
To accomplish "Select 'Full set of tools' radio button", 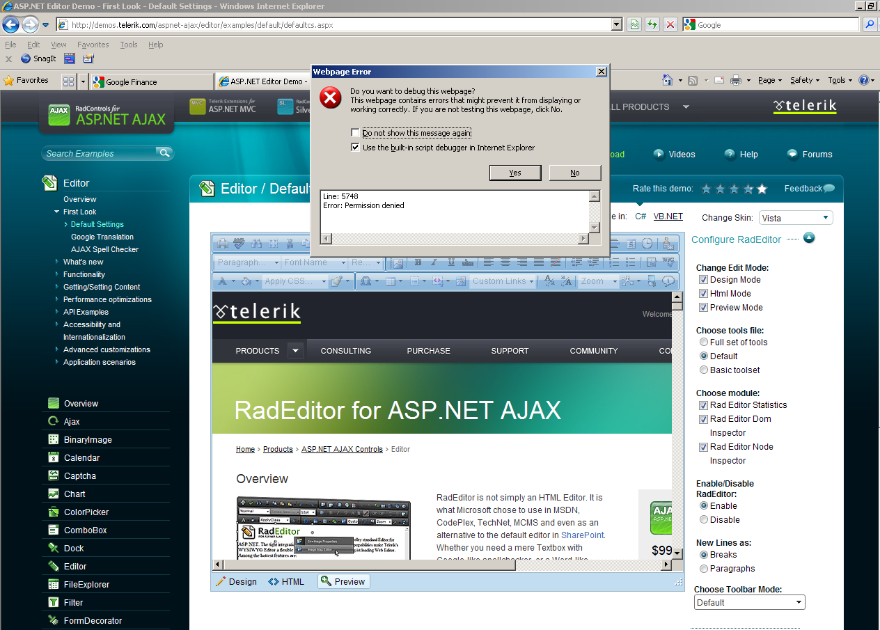I will point(703,342).
